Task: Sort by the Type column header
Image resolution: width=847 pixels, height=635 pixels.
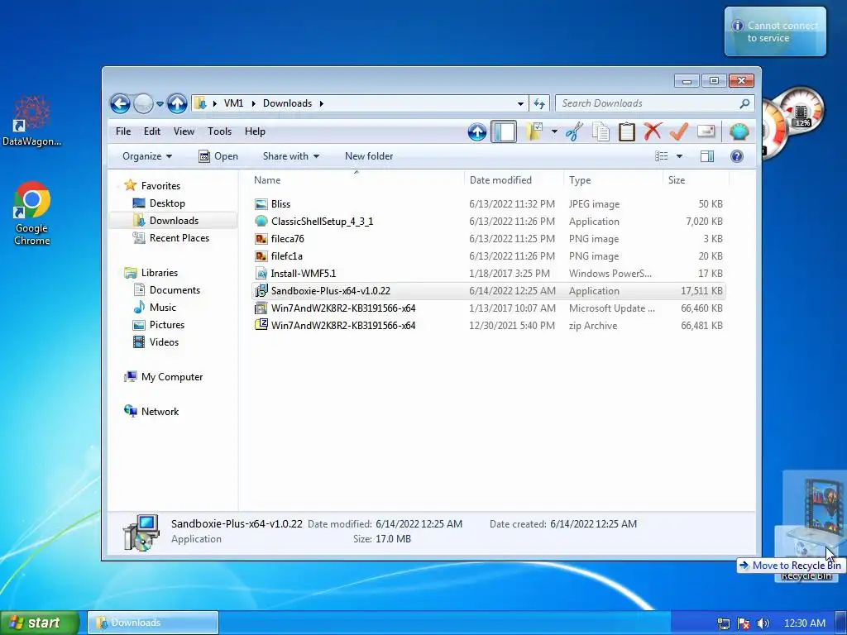Action: (x=613, y=179)
